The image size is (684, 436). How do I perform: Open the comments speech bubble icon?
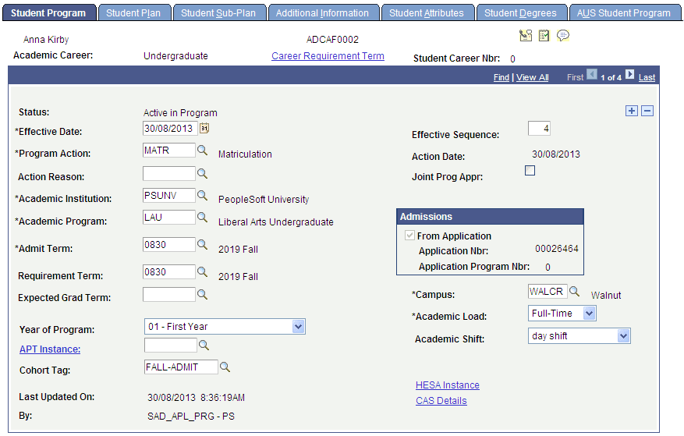(x=563, y=36)
